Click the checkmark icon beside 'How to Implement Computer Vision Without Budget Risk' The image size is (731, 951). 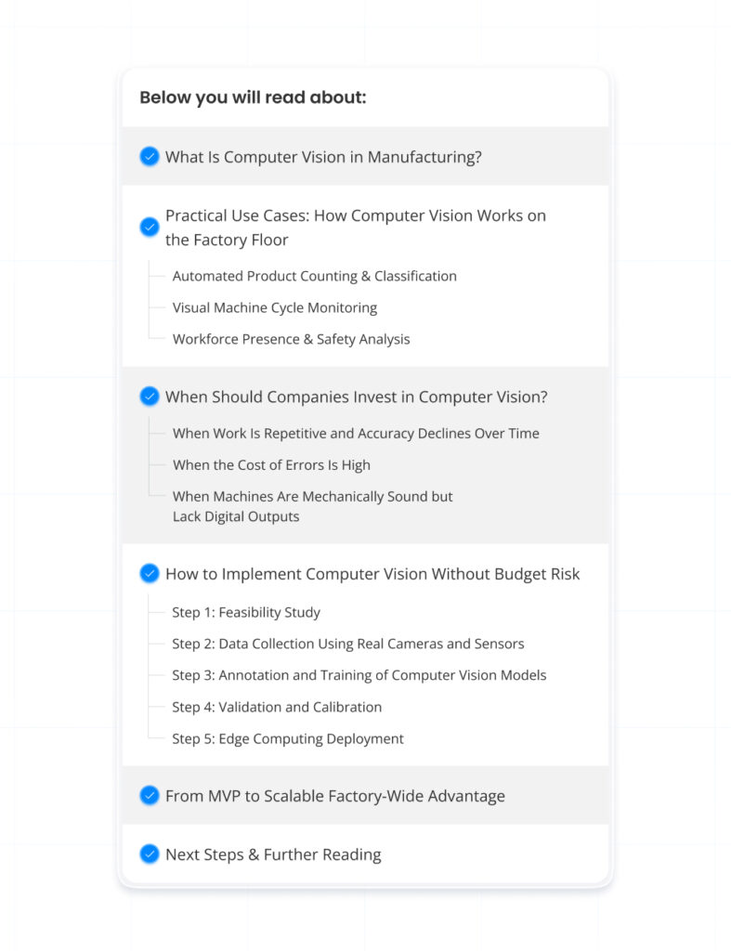coord(150,573)
